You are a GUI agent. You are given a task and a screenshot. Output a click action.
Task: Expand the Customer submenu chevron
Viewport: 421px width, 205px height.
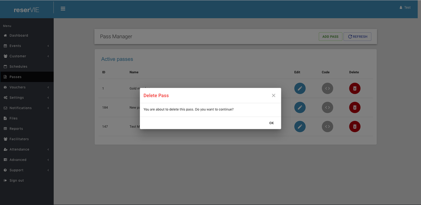(48, 56)
